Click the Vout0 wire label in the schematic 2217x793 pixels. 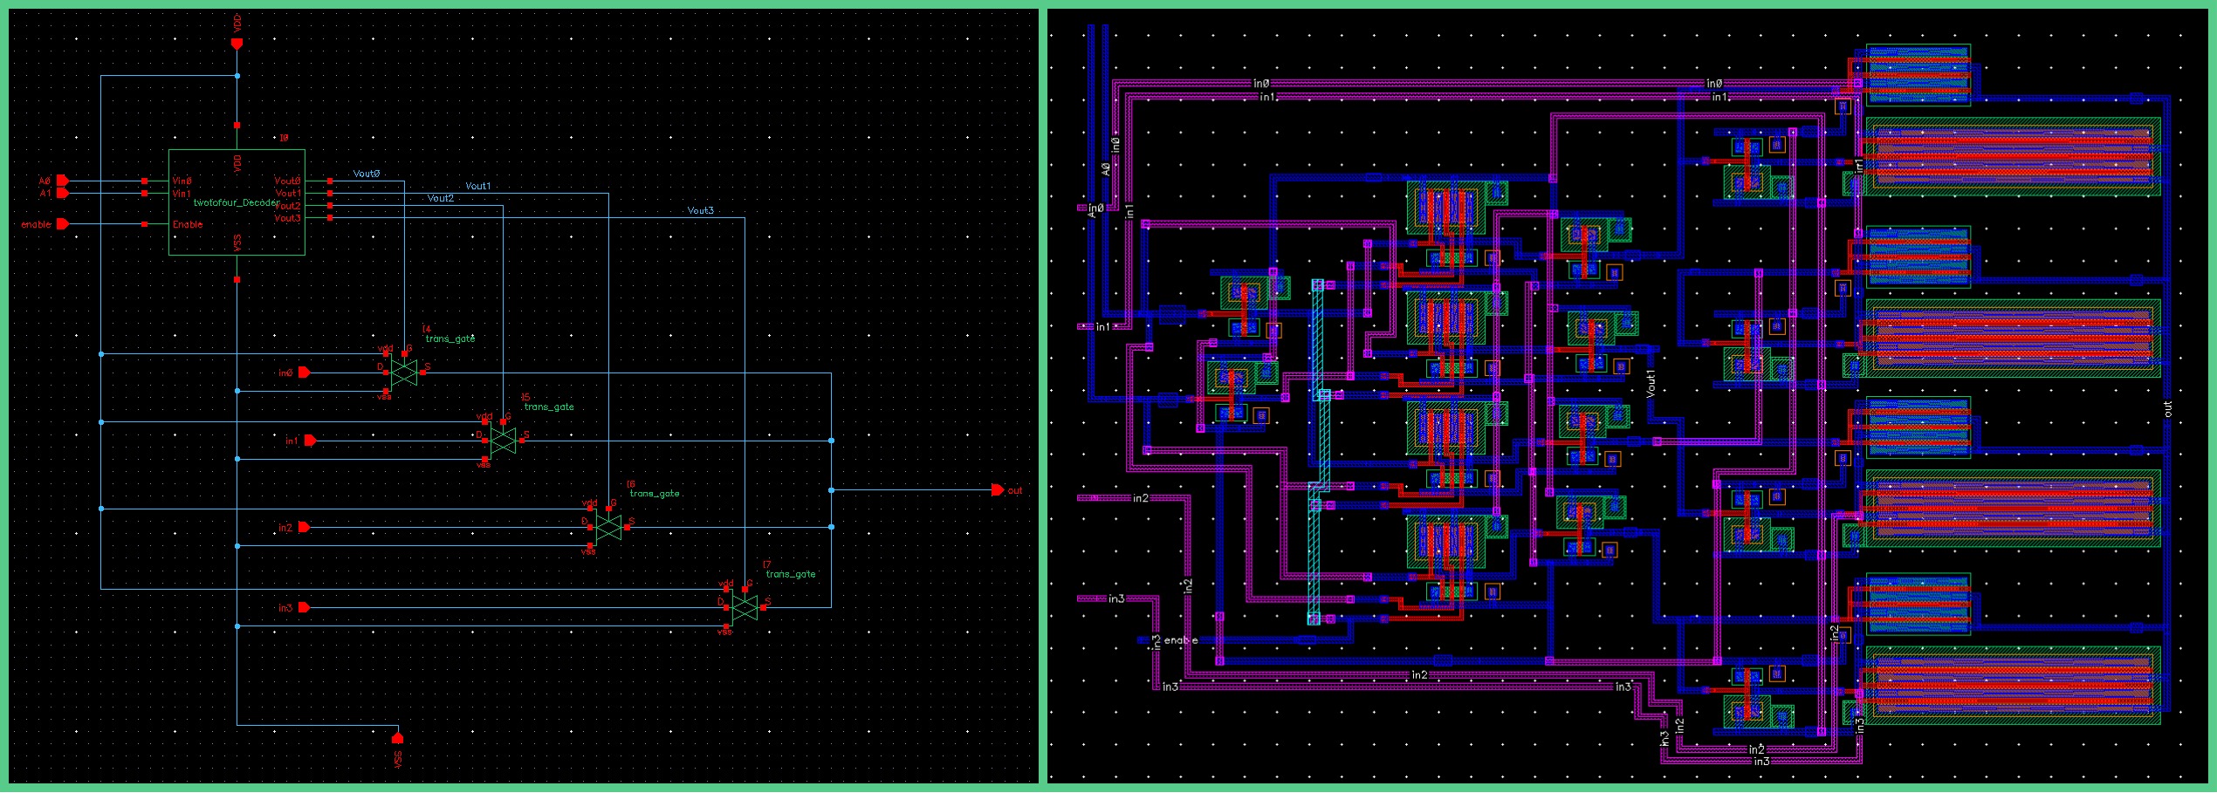(x=367, y=174)
